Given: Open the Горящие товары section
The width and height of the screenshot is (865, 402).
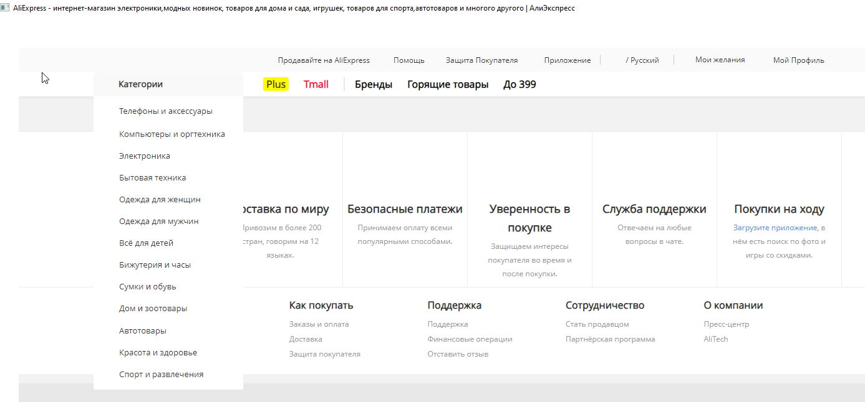Looking at the screenshot, I should pyautogui.click(x=448, y=85).
